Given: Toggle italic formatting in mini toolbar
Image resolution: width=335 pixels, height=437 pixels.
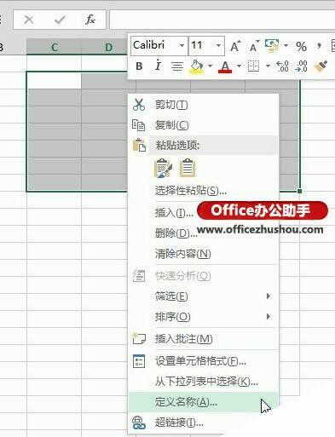Looking at the screenshot, I should pyautogui.click(x=158, y=66).
